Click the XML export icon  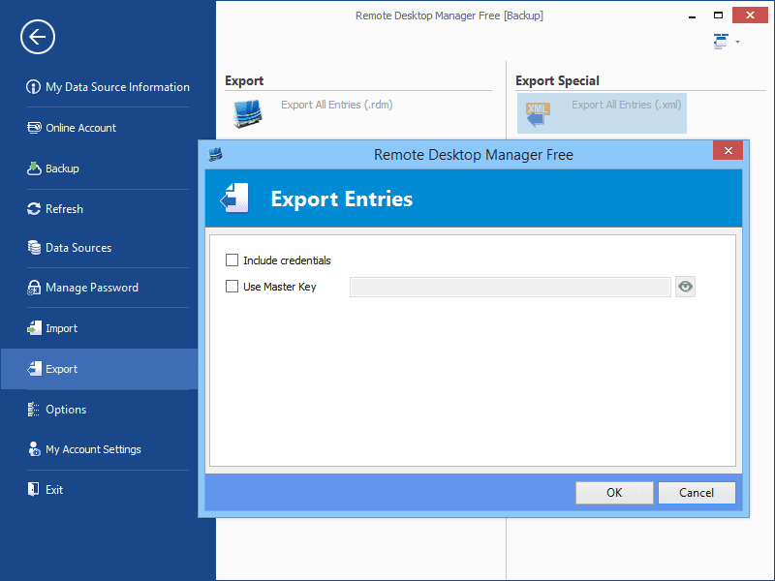pyautogui.click(x=538, y=114)
